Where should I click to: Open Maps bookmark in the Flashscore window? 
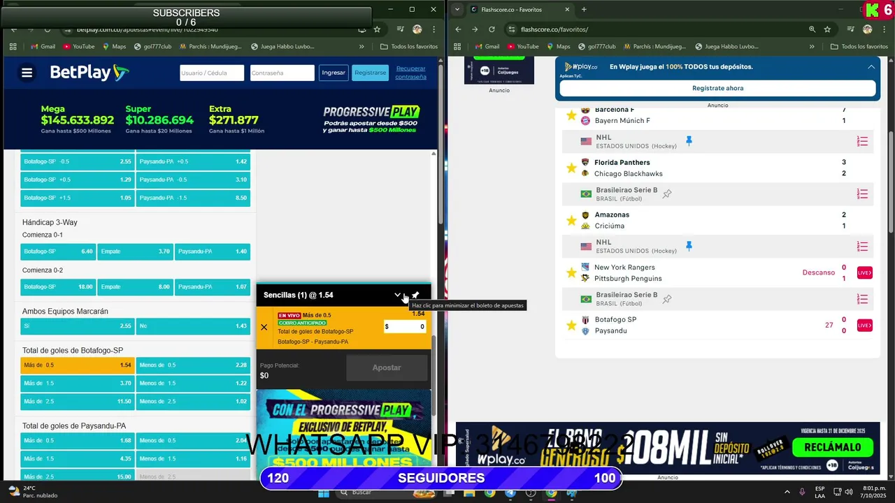coord(558,46)
